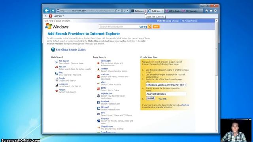This screenshot has height=142, width=253.
Task: Close the Add Se... tab
Action: coord(162,11)
